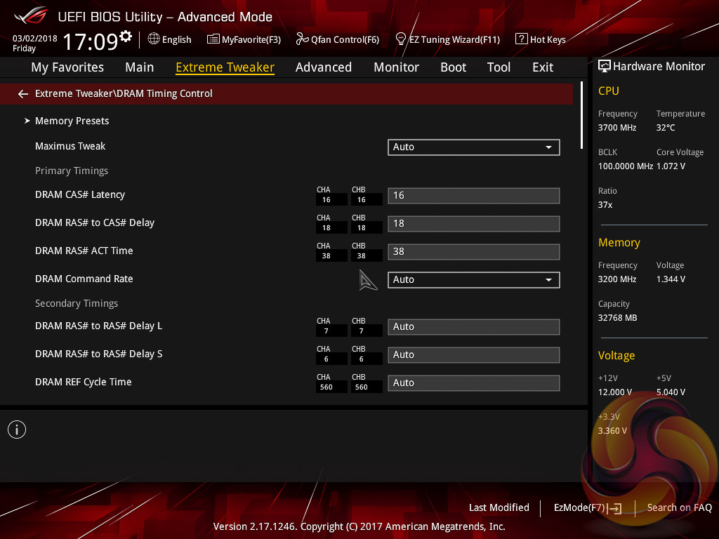Open the DRAM Command Rate dropdown
Screen dimensions: 719x539
coord(474,279)
